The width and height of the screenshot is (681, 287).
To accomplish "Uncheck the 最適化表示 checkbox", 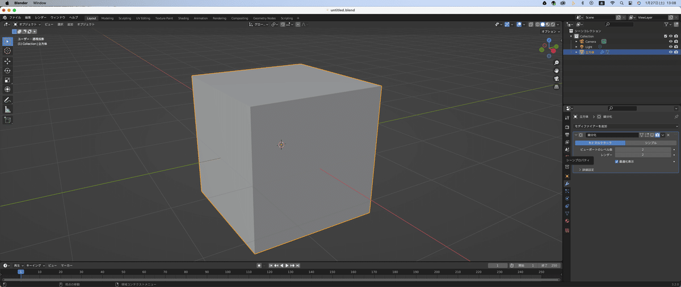I will click(617, 162).
